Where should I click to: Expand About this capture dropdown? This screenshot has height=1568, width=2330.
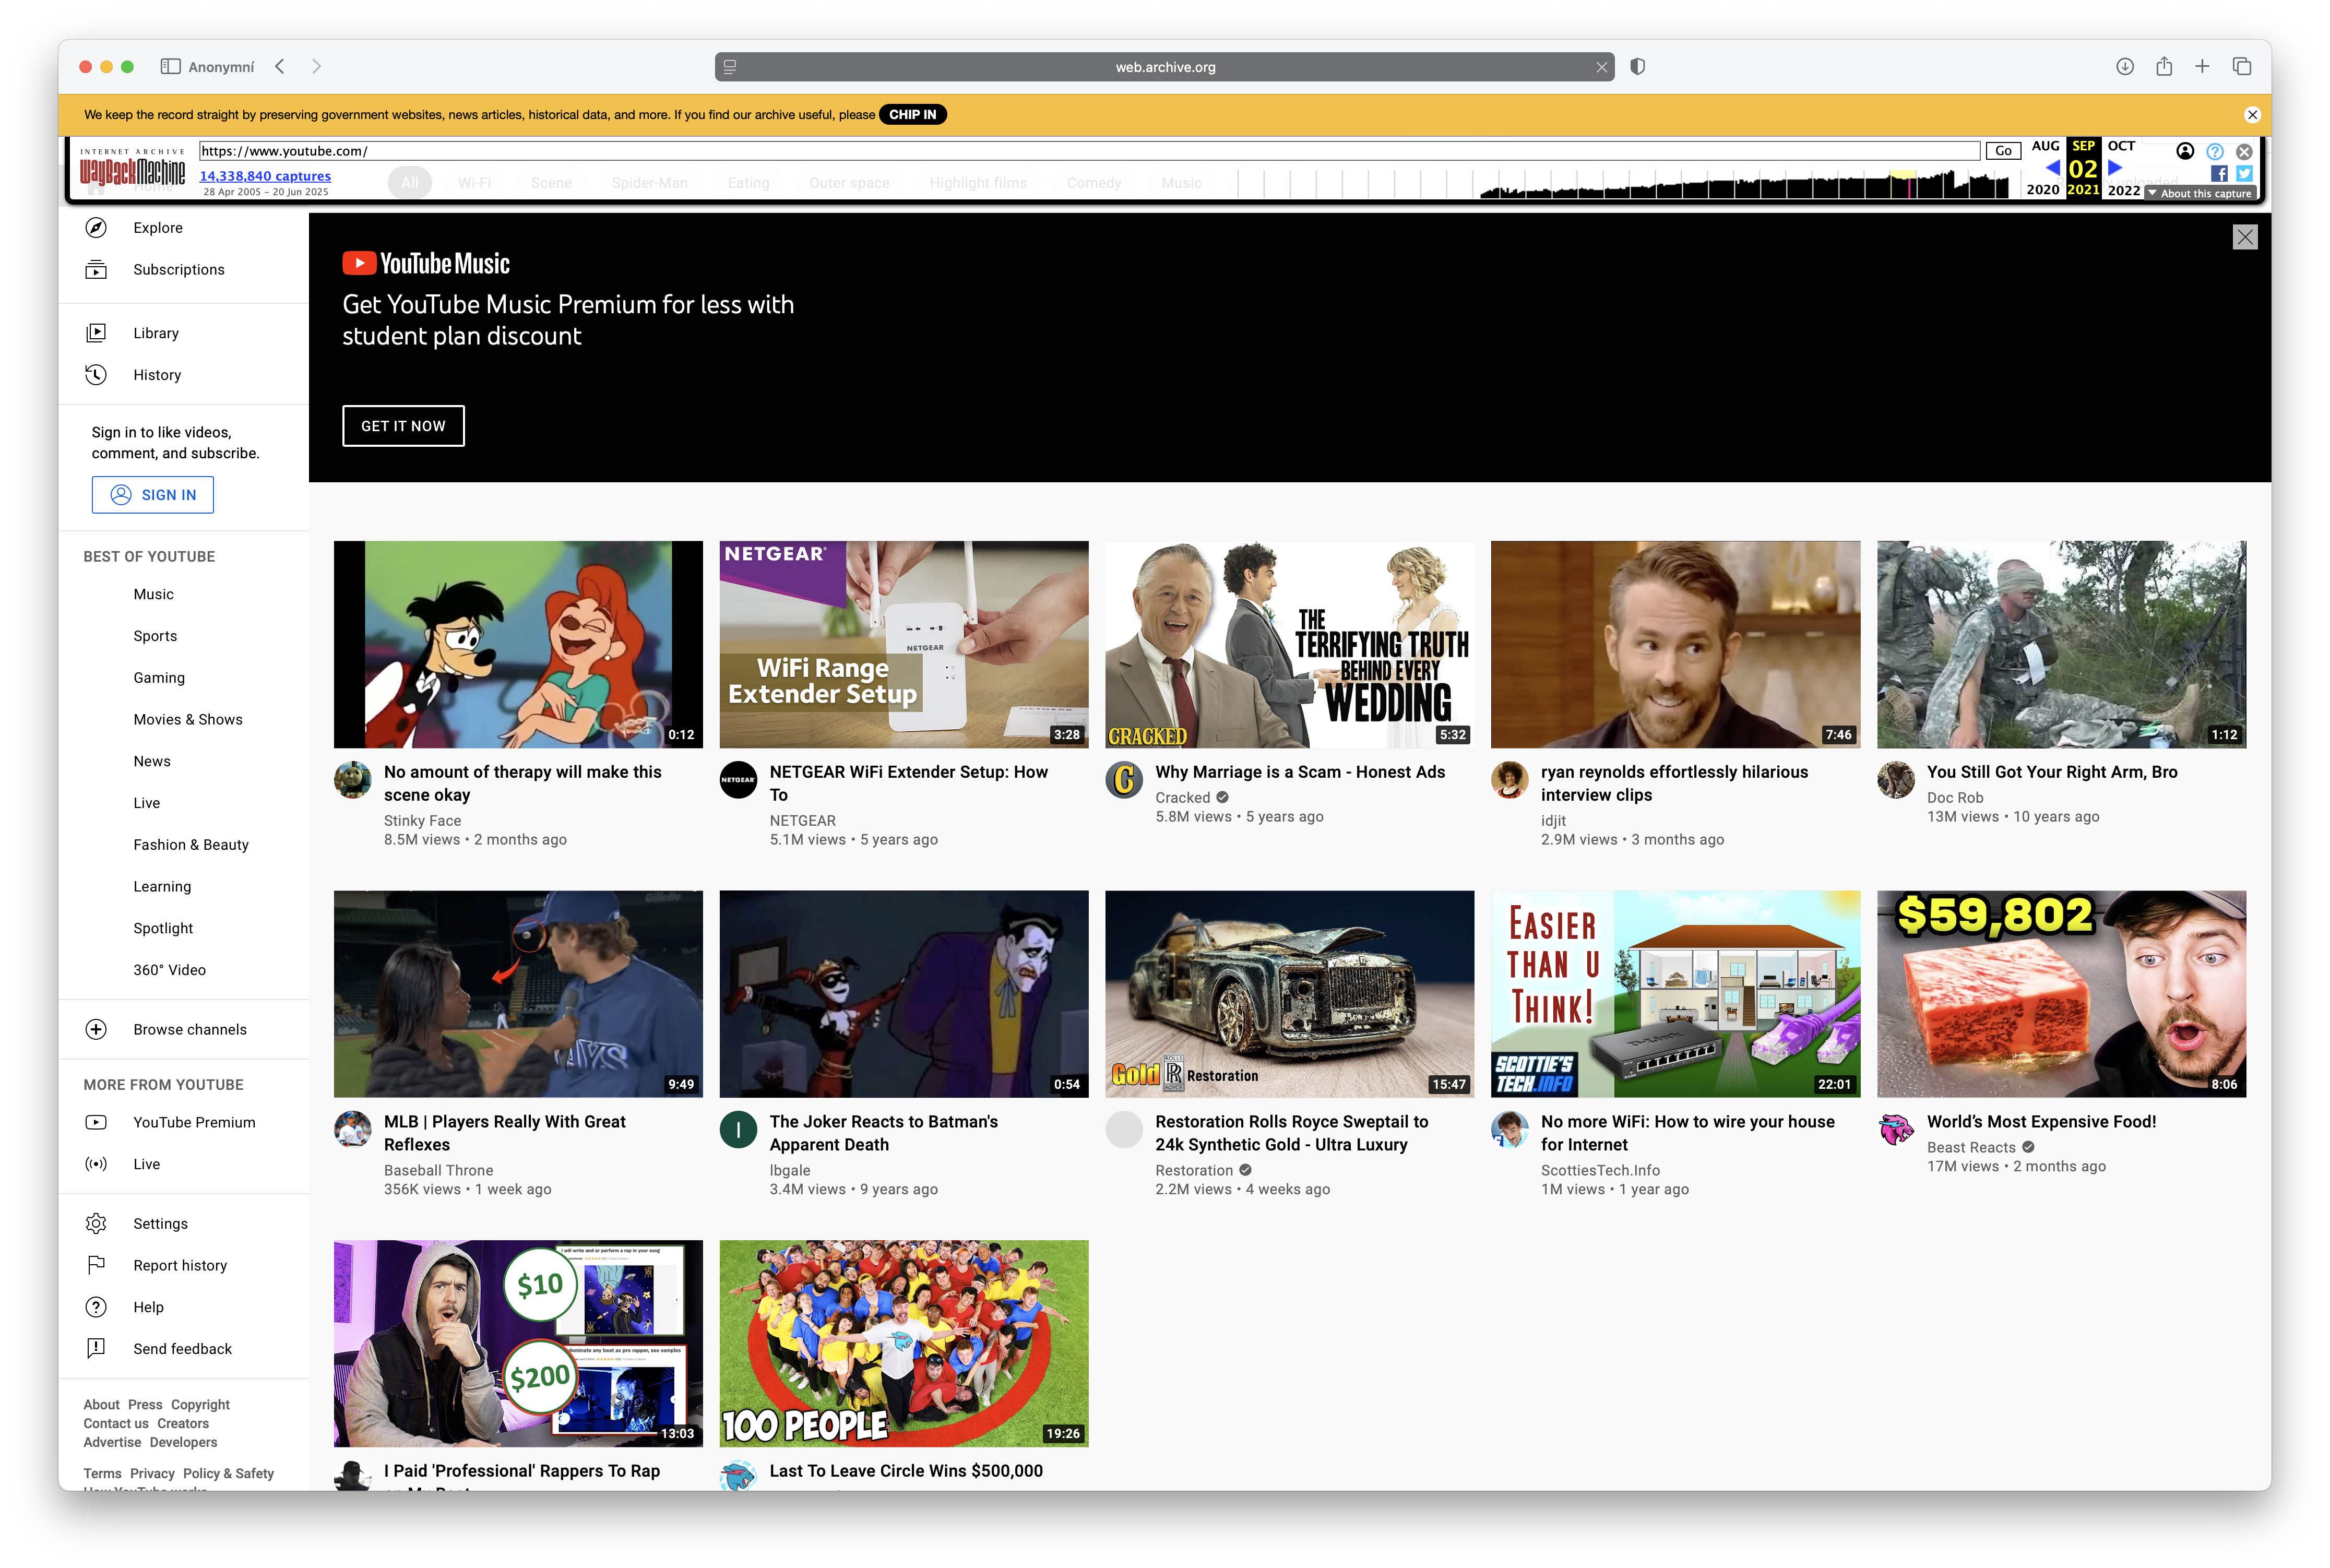pyautogui.click(x=2199, y=194)
